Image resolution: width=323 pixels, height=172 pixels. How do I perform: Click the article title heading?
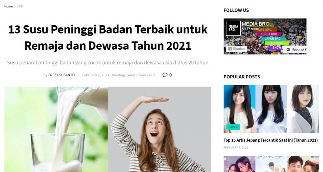108,37
